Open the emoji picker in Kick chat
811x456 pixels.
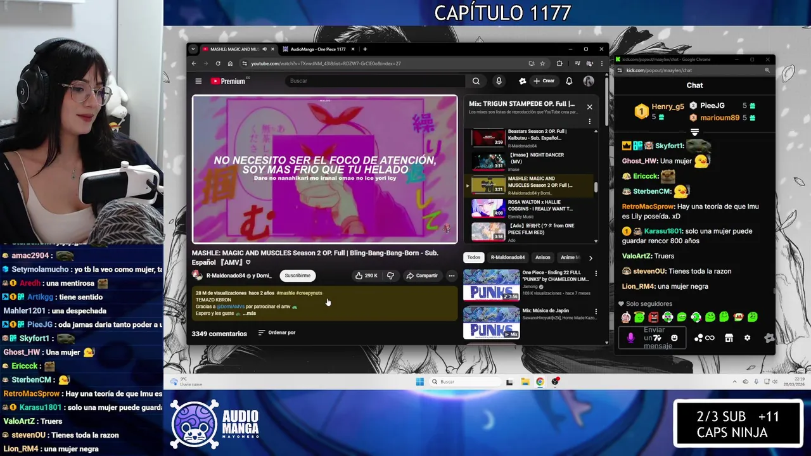[x=674, y=338]
